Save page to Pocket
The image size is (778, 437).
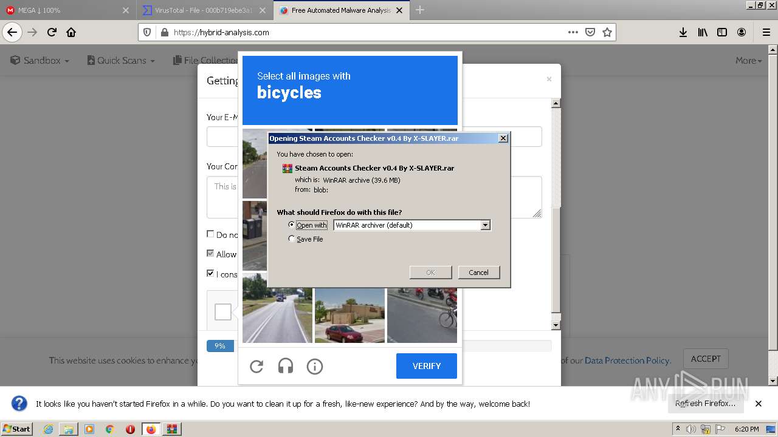[590, 32]
